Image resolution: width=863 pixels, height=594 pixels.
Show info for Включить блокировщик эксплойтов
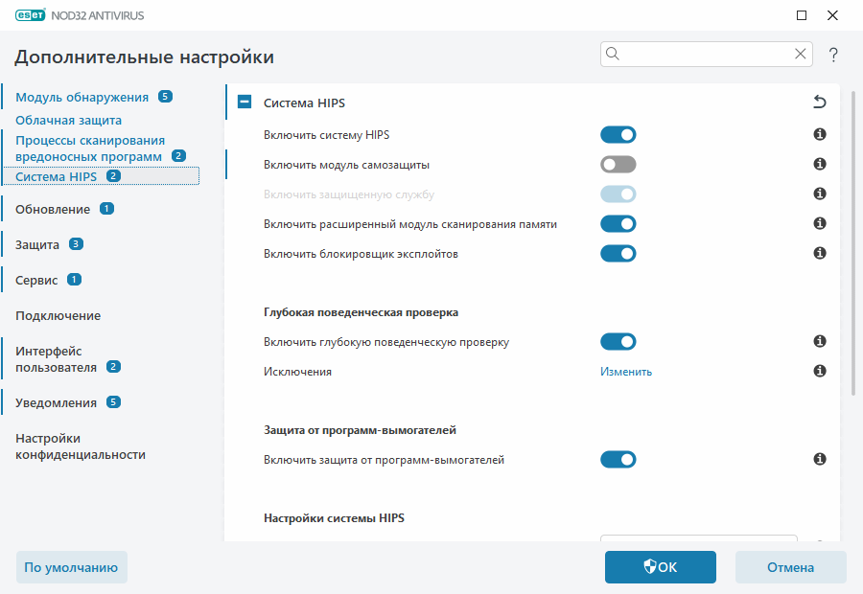tap(820, 254)
